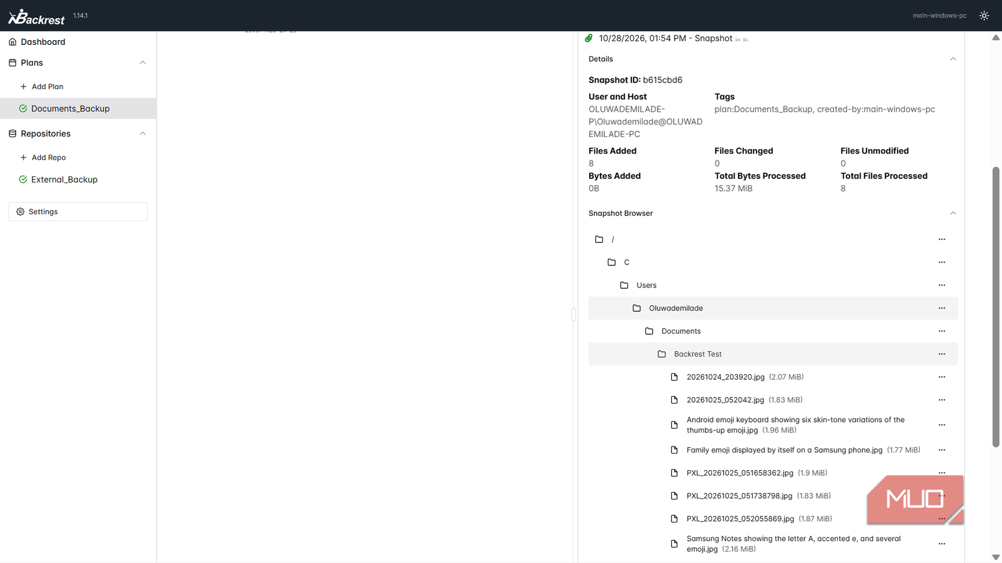Screen dimensions: 1002x563
Task: Select file PXL_20261025_051658362.jpg
Action: [x=740, y=473]
